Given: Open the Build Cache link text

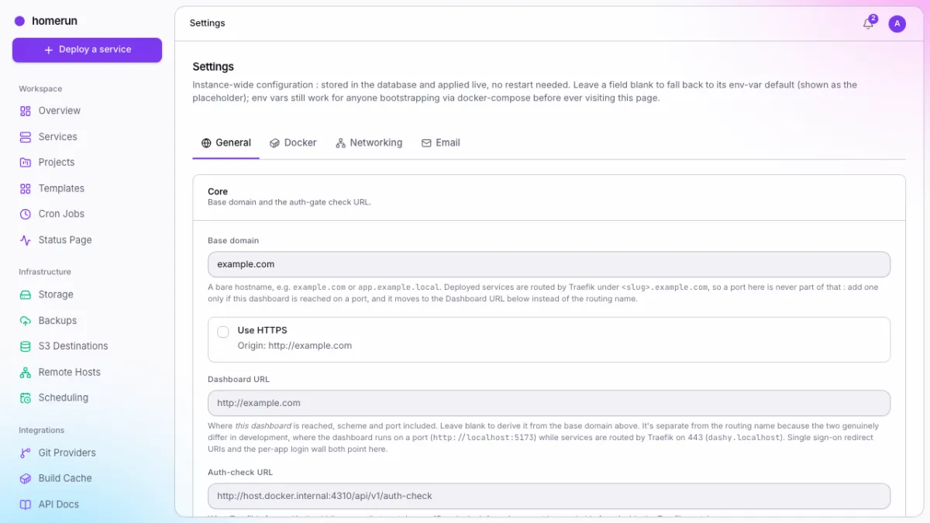Looking at the screenshot, I should pos(65,479).
